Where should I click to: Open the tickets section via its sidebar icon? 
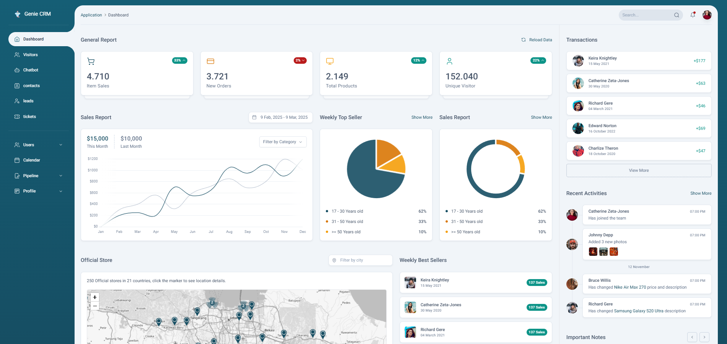17,116
